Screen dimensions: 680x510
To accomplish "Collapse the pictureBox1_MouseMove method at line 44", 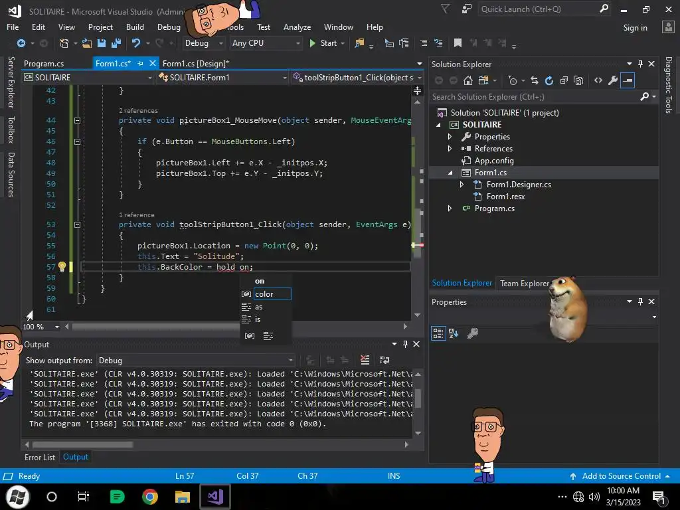I will pyautogui.click(x=77, y=120).
